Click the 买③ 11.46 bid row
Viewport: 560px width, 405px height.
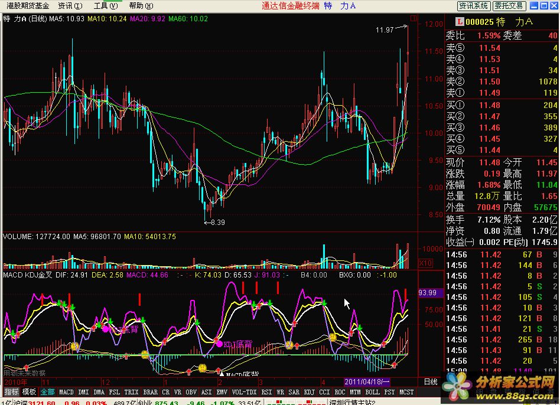click(x=502, y=128)
